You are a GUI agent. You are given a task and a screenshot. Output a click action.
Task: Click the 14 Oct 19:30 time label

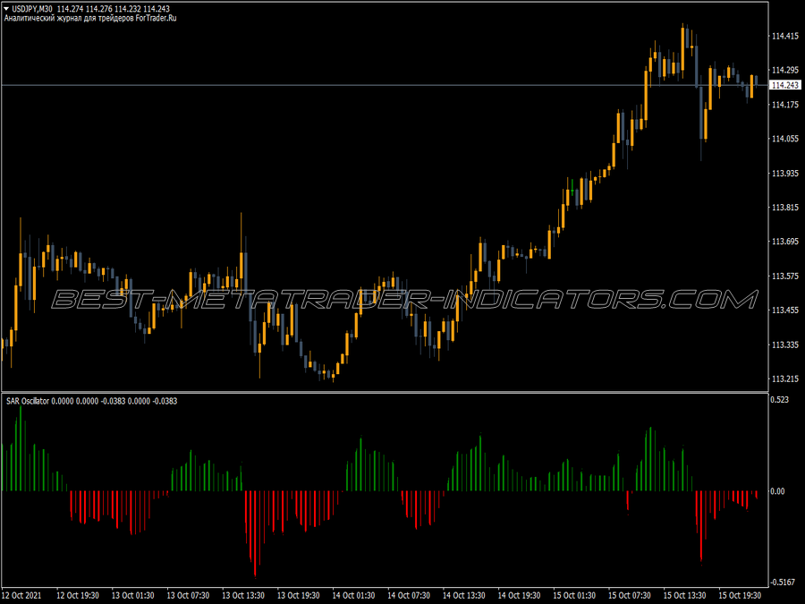pos(519,596)
